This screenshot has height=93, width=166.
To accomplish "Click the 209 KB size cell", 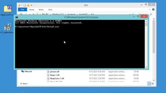I will click(136, 75).
